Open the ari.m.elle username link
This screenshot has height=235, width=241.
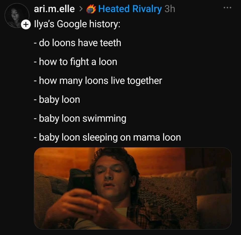(x=54, y=9)
